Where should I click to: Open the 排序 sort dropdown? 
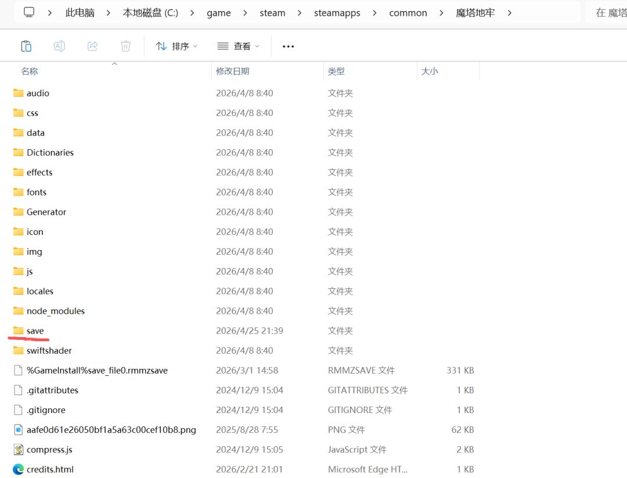[176, 46]
